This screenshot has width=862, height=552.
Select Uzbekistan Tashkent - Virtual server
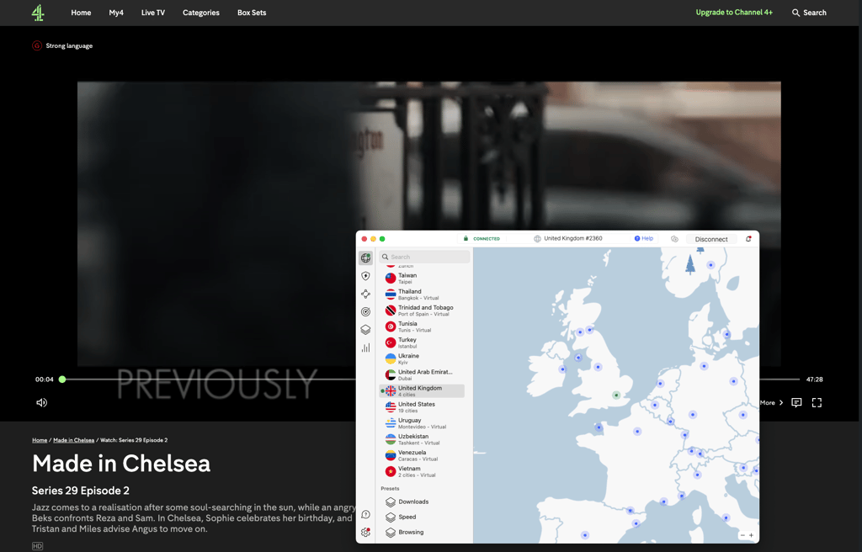click(x=422, y=439)
